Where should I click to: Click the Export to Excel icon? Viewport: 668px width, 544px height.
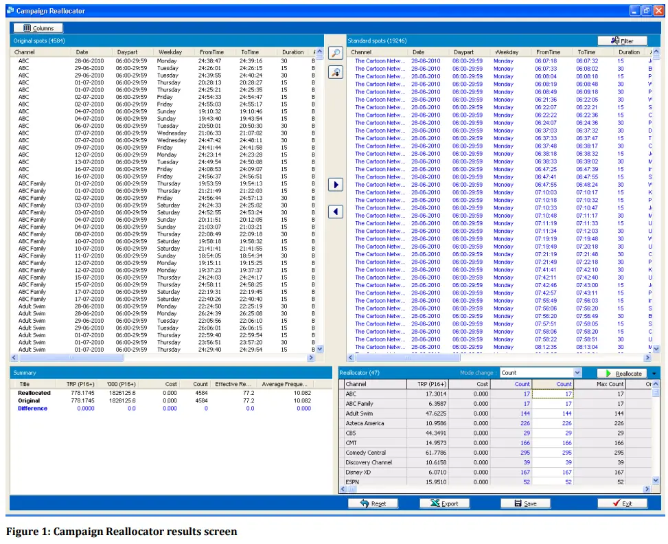click(445, 503)
